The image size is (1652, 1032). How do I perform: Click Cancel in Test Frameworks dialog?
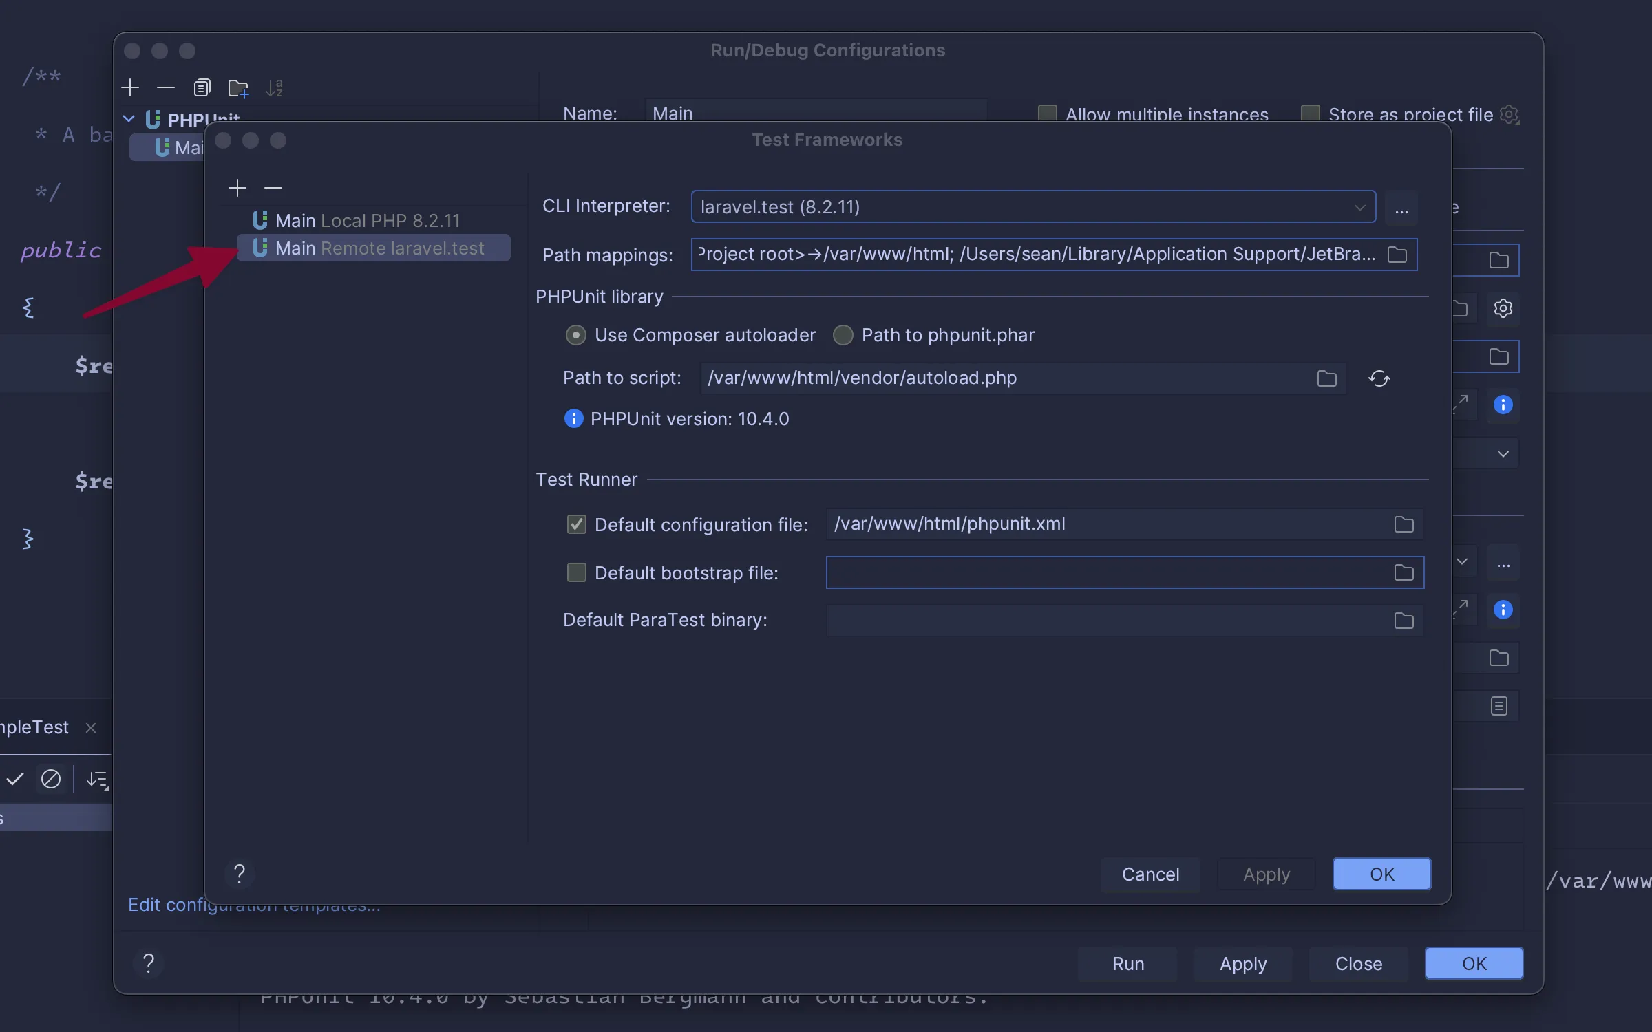[1150, 874]
